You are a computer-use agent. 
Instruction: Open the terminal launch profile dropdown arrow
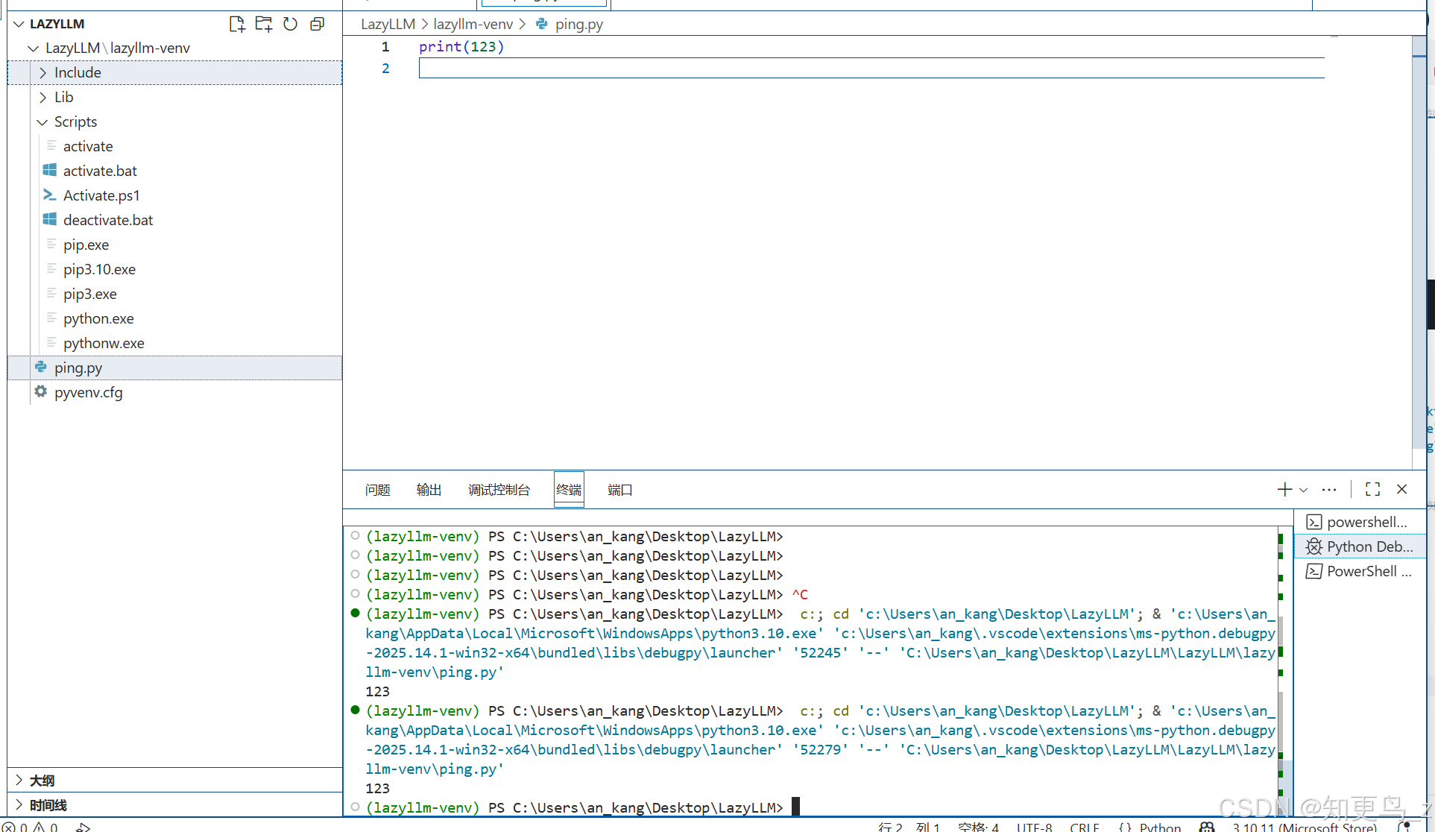tap(1304, 490)
